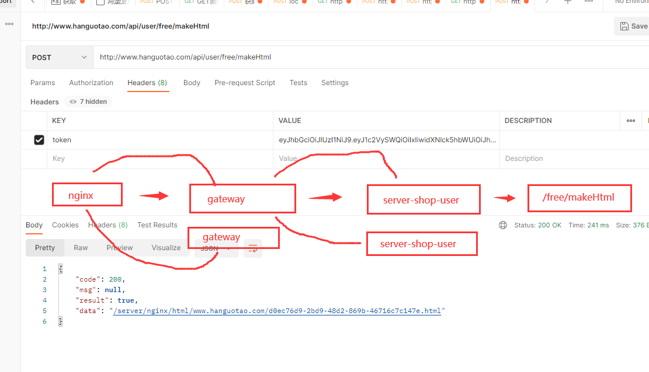The height and width of the screenshot is (372, 649).
Task: Select the token value starting with eyJhbGci
Action: pyautogui.click(x=387, y=140)
